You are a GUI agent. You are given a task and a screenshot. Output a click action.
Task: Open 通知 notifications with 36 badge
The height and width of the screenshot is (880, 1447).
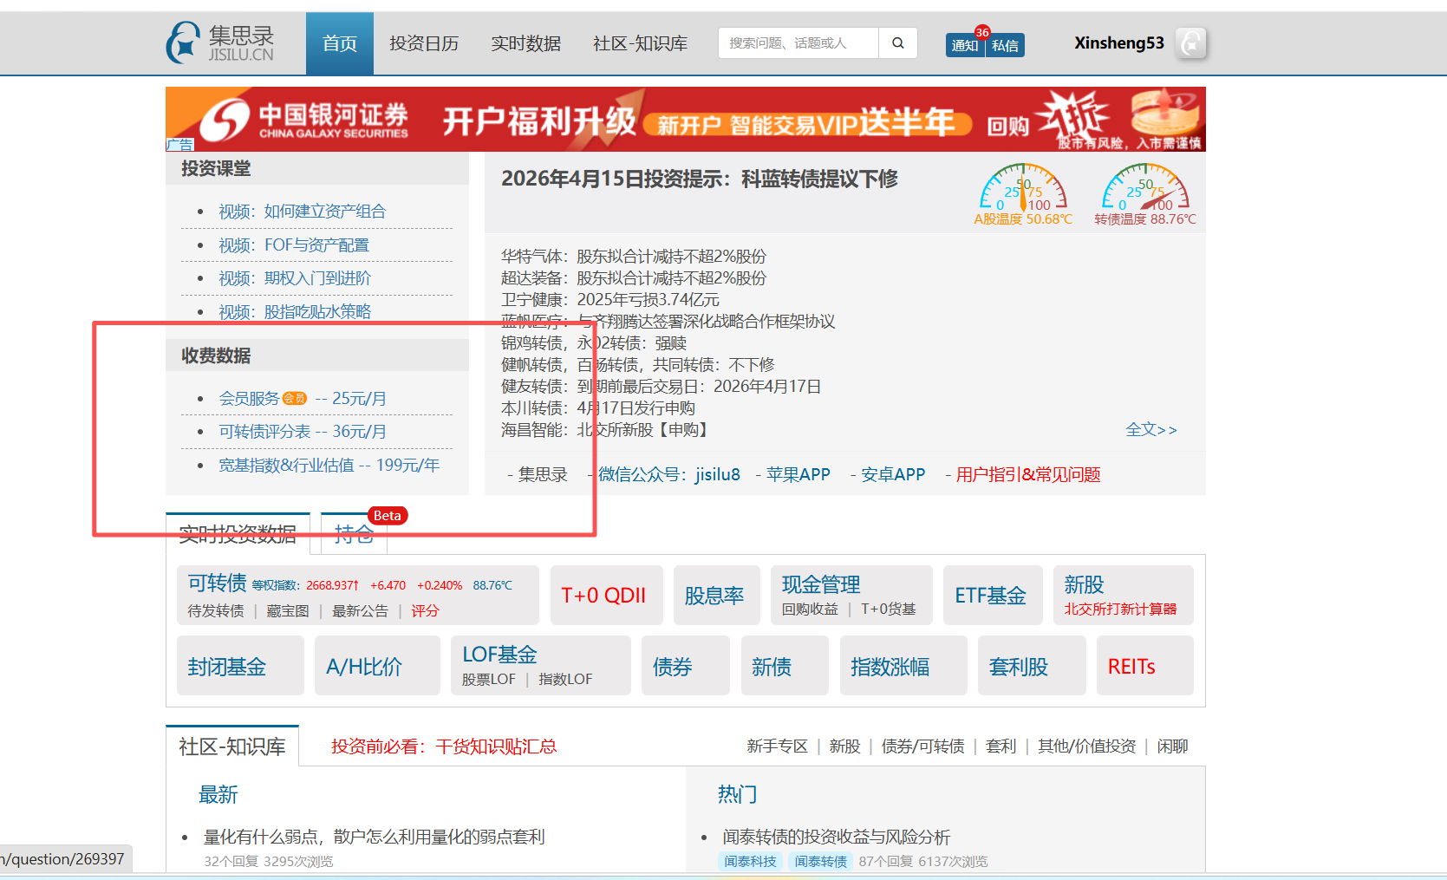click(x=965, y=45)
